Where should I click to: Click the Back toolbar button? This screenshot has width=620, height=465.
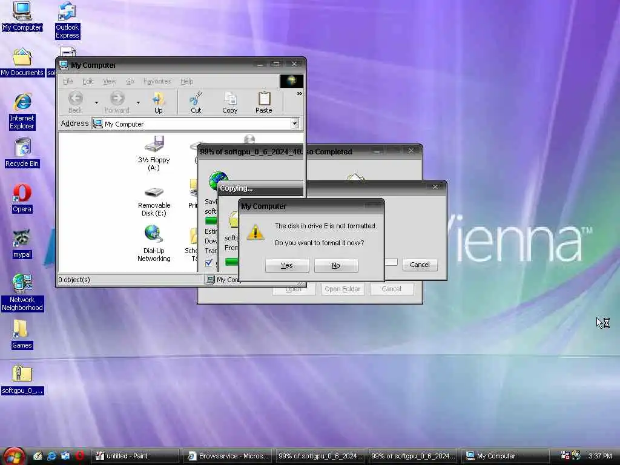[75, 102]
